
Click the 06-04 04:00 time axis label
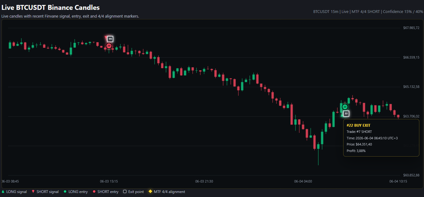pos(303,181)
